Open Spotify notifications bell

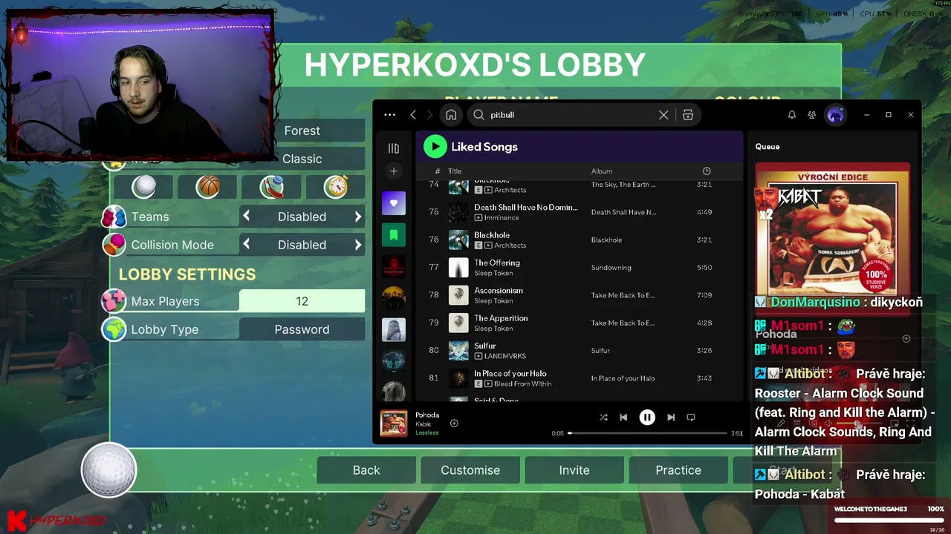(792, 115)
